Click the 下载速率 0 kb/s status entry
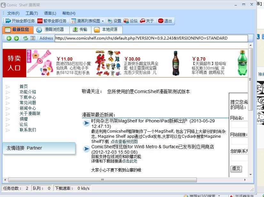This screenshot has width=264, height=197. pyautogui.click(x=72, y=188)
